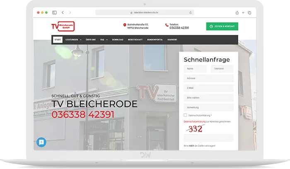Open the share icon in browser toolbar
Viewport: 290px width, 169px height.
(x=237, y=12)
